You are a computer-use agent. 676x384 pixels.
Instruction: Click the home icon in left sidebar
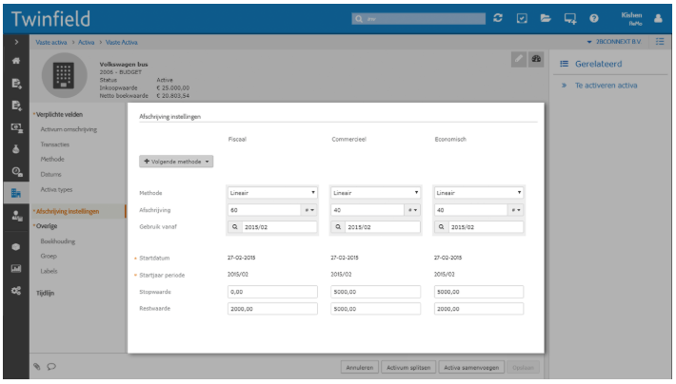[x=15, y=60]
